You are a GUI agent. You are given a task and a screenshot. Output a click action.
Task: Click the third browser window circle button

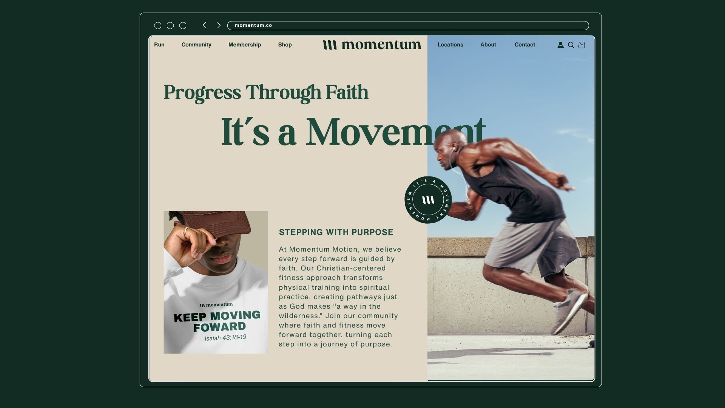183,26
